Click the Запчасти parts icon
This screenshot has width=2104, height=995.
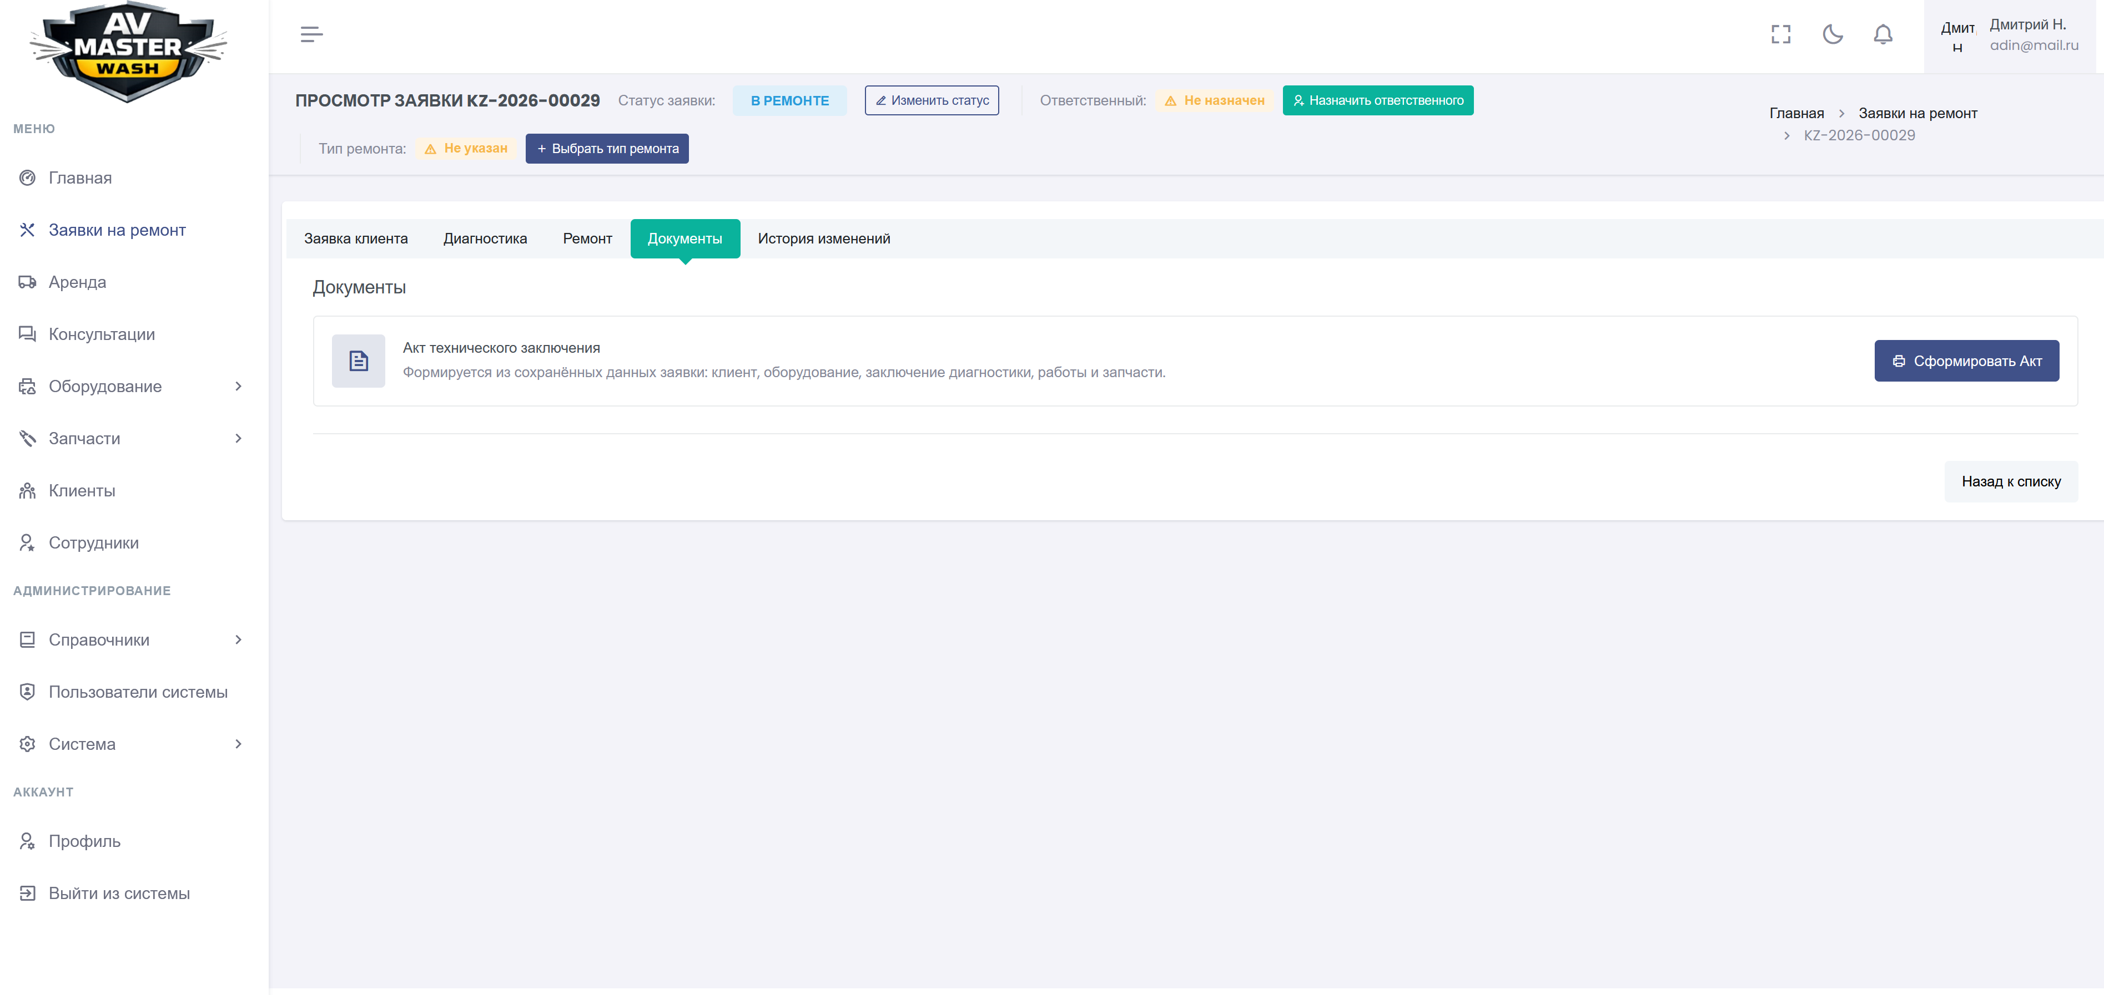click(x=27, y=439)
